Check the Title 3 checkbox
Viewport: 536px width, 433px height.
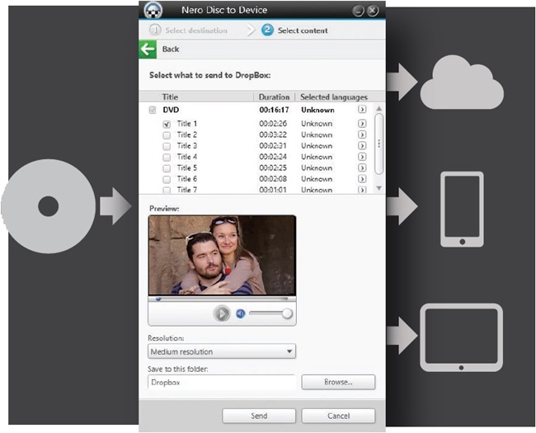point(167,146)
